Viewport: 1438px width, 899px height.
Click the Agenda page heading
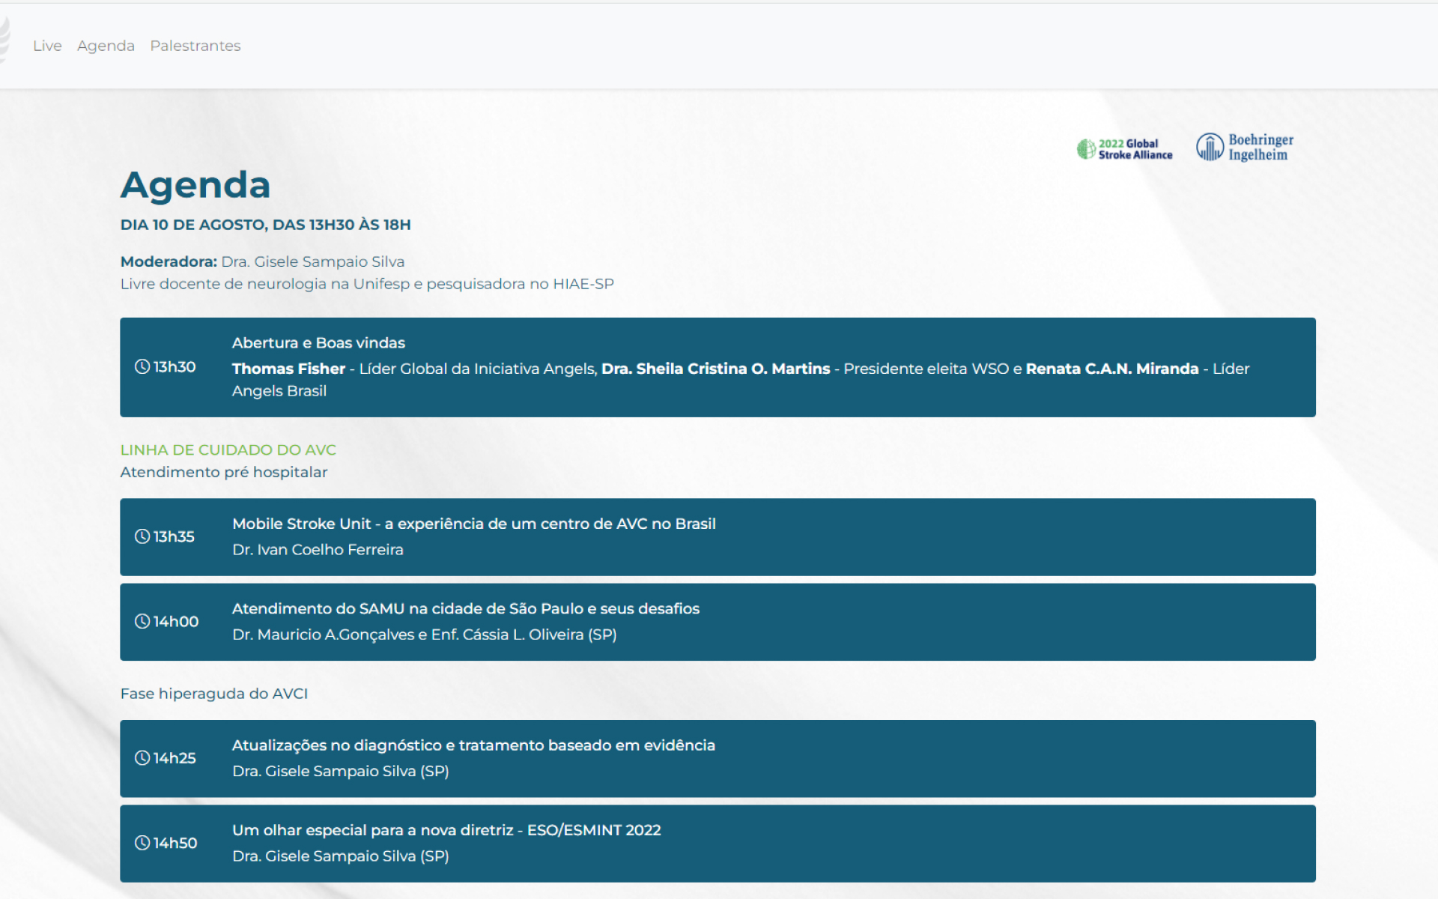pos(195,184)
